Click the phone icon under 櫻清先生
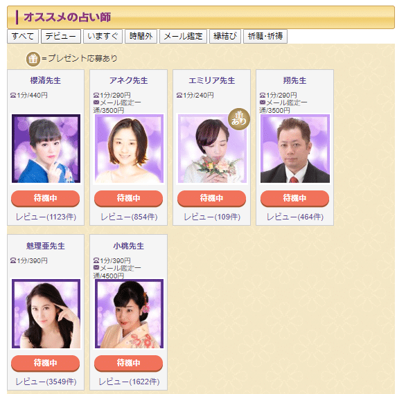The height and width of the screenshot is (394, 397). 13,95
